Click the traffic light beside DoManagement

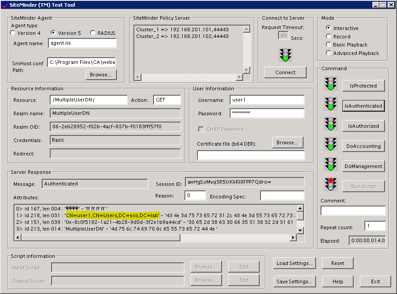[331, 164]
